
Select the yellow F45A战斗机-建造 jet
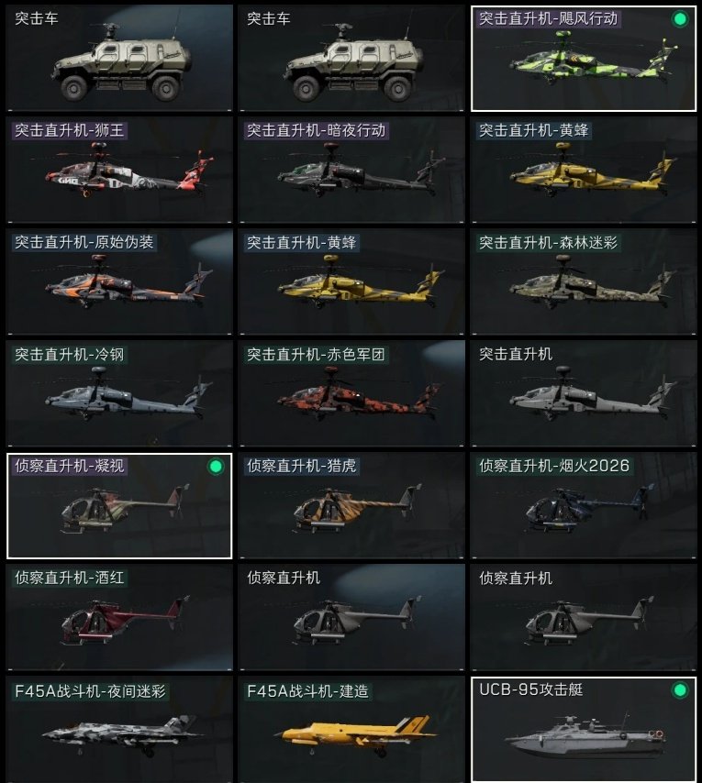[x=351, y=729]
